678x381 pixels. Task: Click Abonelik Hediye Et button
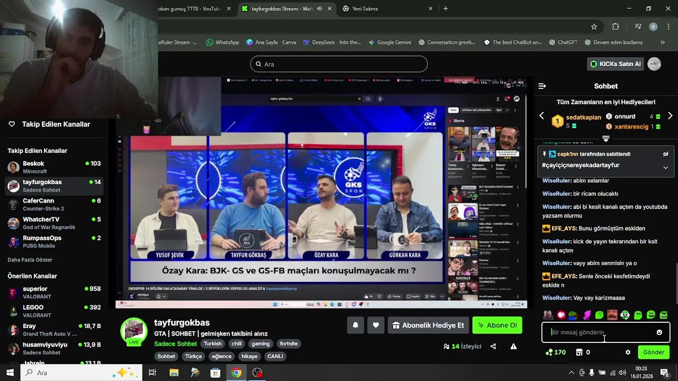pyautogui.click(x=428, y=325)
